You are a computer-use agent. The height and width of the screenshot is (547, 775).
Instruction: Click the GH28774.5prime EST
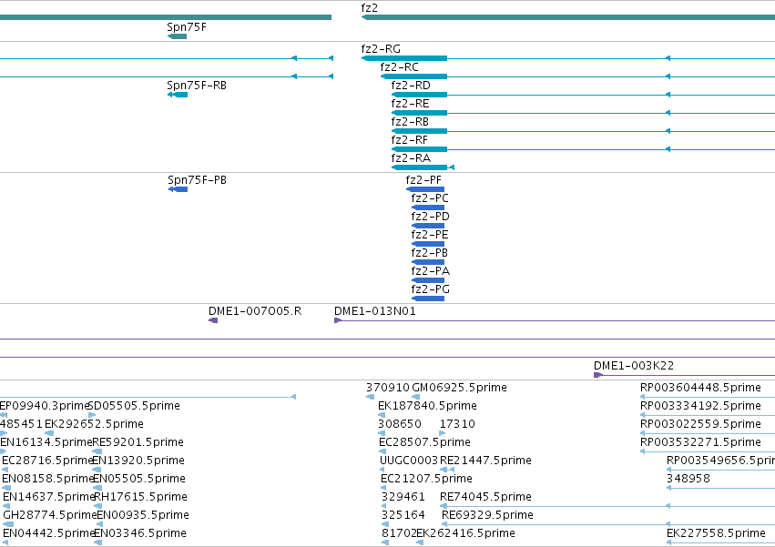8,524
